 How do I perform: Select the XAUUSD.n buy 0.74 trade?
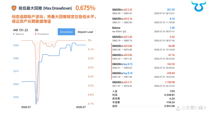pyautogui.click(x=143, y=75)
